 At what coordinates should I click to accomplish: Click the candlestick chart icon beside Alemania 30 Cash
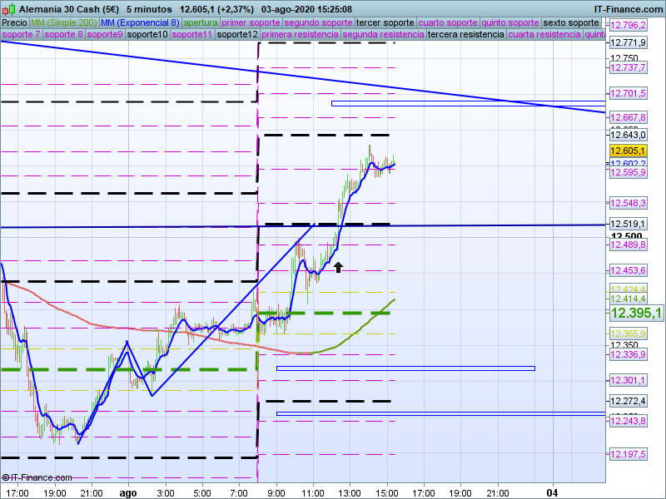[x=7, y=8]
